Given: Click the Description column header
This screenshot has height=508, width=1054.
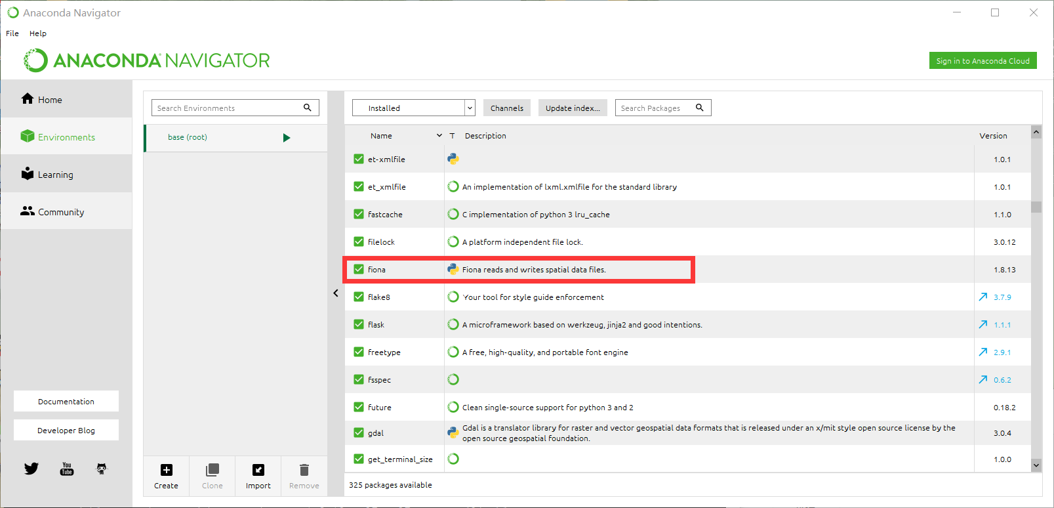Looking at the screenshot, I should (x=485, y=136).
